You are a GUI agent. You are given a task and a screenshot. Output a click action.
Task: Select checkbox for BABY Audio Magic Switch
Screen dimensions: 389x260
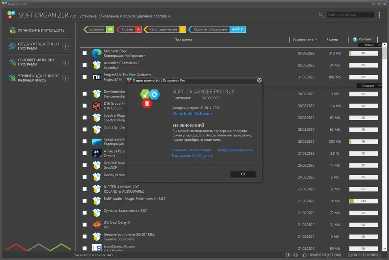coord(84,201)
